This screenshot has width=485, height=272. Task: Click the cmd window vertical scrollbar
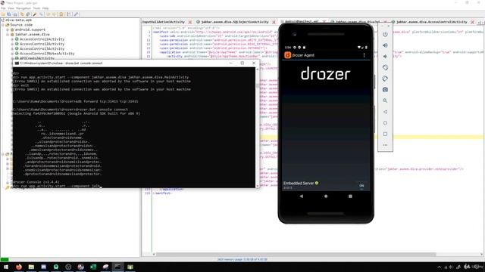point(258,127)
